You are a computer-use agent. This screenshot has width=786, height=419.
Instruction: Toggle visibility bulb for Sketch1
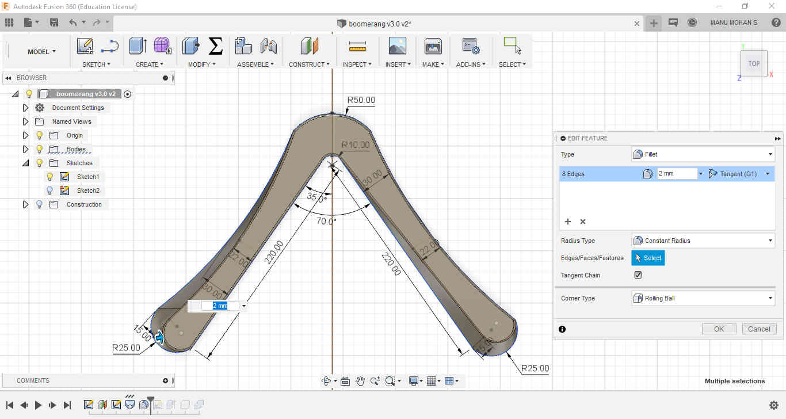[50, 177]
